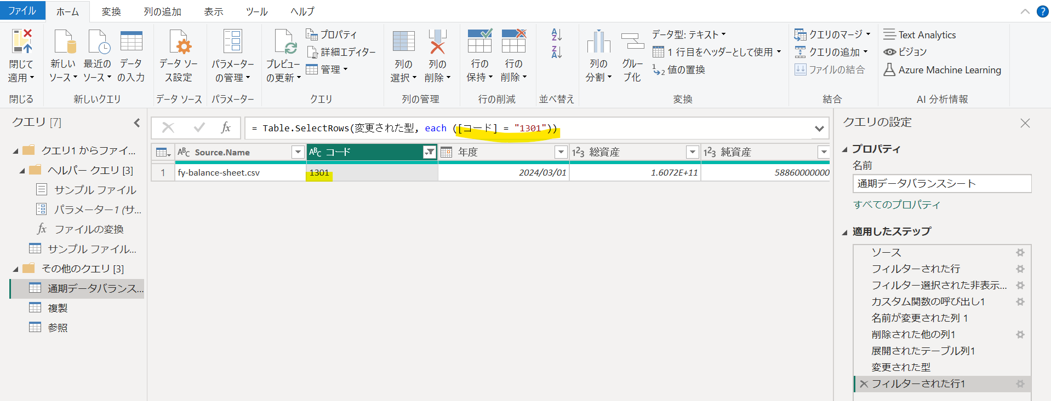Open the table menu icon in grid corner
This screenshot has width=1051, height=401.
[163, 152]
